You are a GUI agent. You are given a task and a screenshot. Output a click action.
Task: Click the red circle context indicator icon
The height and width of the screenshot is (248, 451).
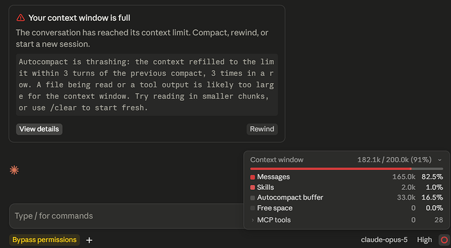[444, 240]
